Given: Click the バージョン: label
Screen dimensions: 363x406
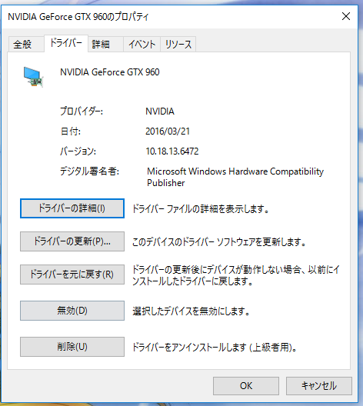Looking at the screenshot, I should pyautogui.click(x=78, y=151).
